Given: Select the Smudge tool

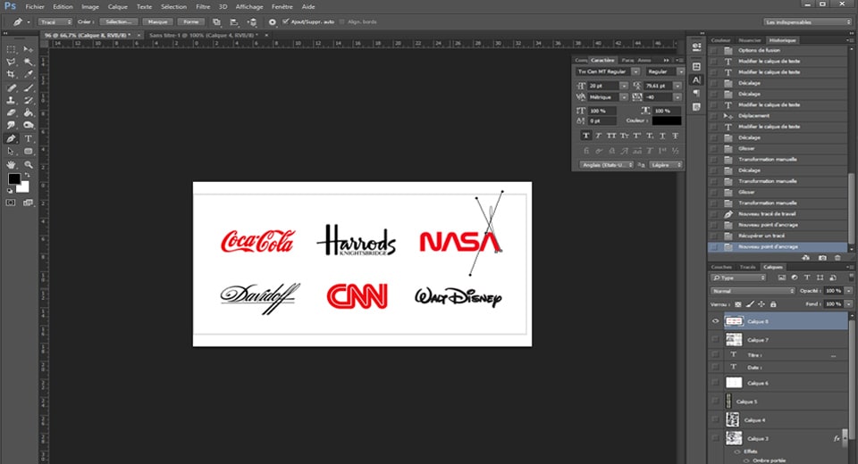Looking at the screenshot, I should click(11, 125).
